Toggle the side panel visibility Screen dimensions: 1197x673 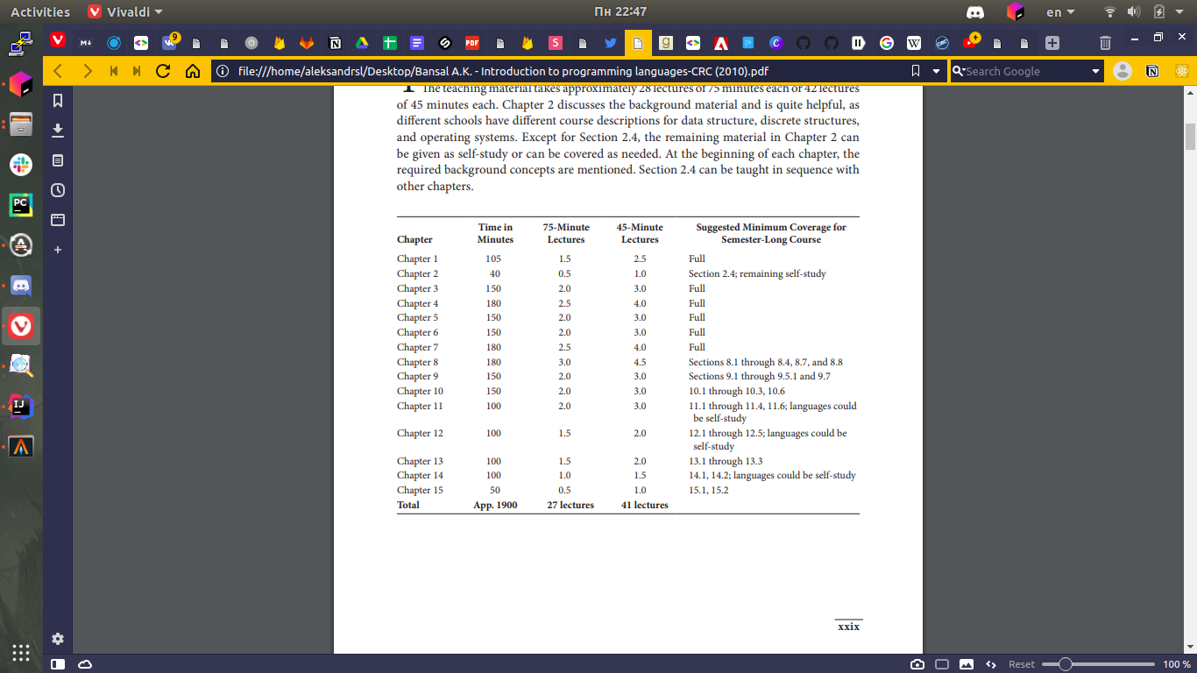(x=58, y=664)
